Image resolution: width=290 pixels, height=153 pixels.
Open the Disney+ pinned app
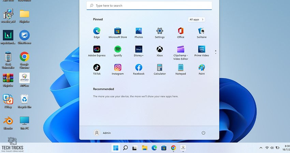point(139,51)
